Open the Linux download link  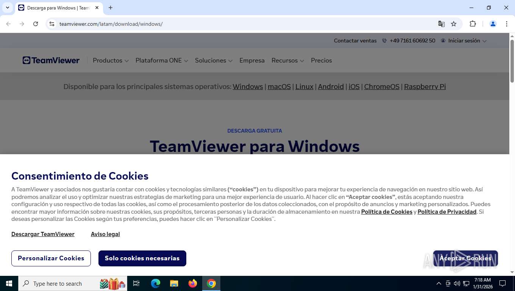(304, 86)
